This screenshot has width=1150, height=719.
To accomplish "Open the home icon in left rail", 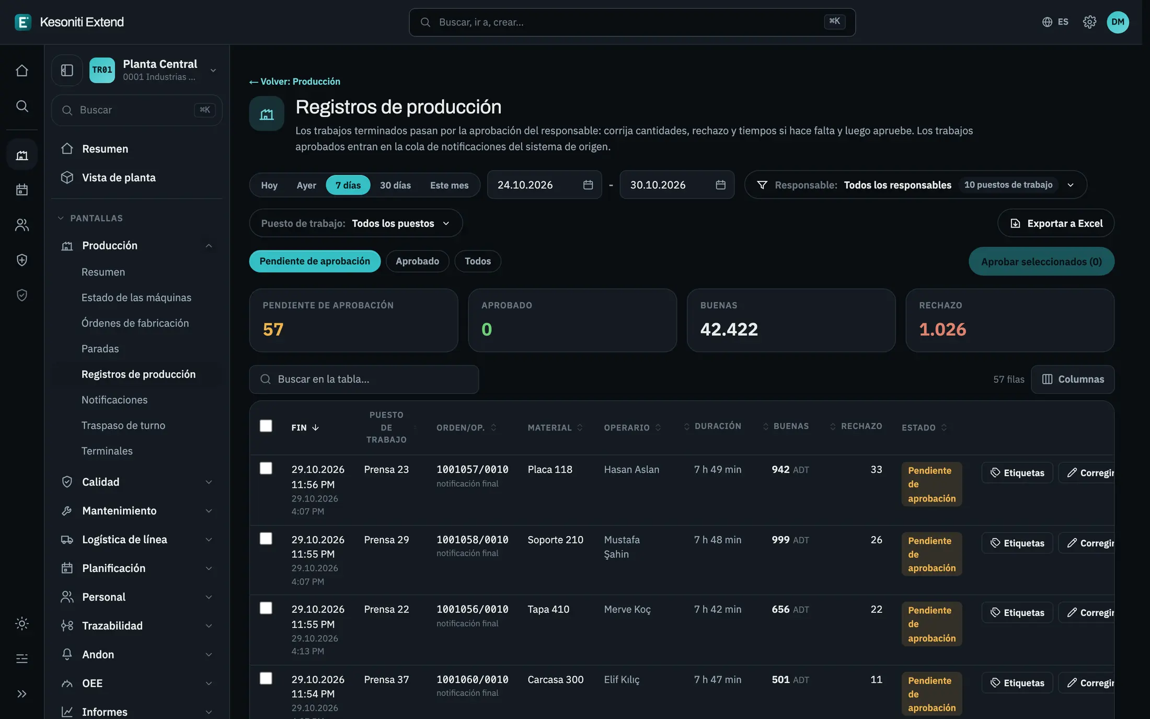I will 22,71.
